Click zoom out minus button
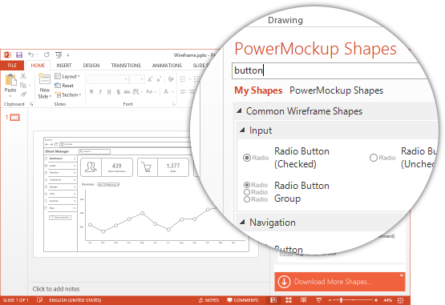The image size is (445, 305). tap(330, 300)
